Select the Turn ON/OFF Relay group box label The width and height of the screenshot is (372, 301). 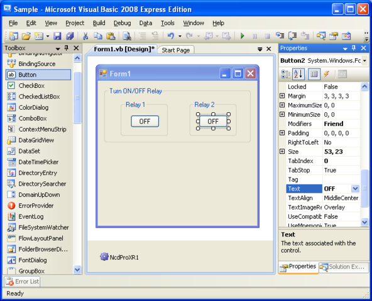pyautogui.click(x=136, y=91)
